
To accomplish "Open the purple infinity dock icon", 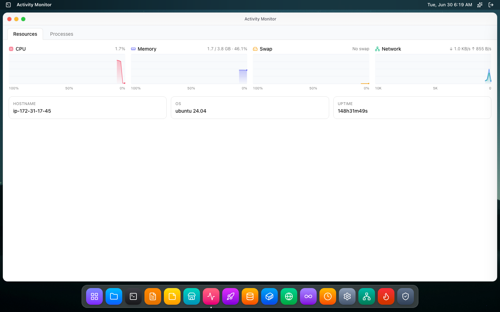I will (x=308, y=296).
